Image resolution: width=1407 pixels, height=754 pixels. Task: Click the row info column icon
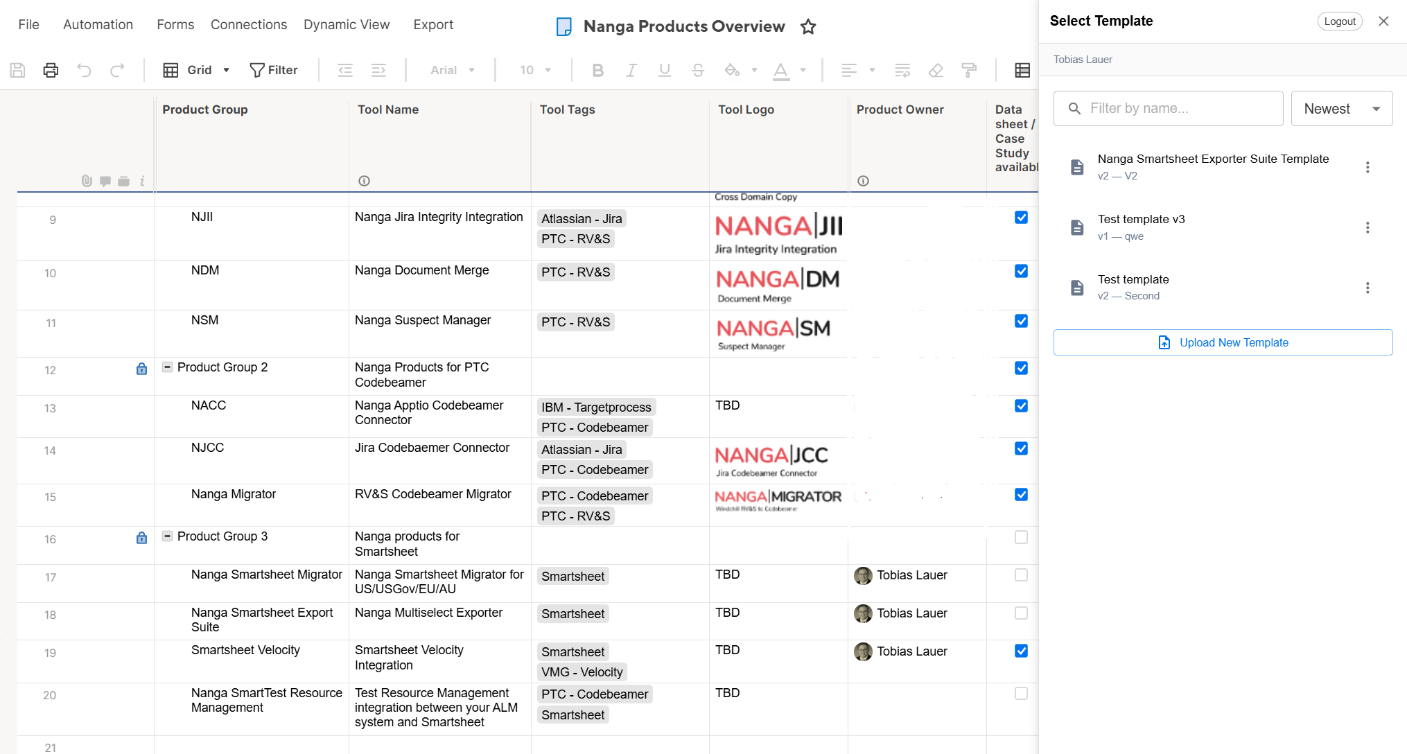pyautogui.click(x=142, y=181)
